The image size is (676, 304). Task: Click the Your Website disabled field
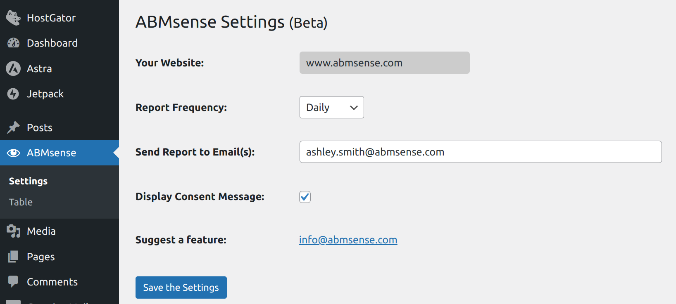coord(384,63)
